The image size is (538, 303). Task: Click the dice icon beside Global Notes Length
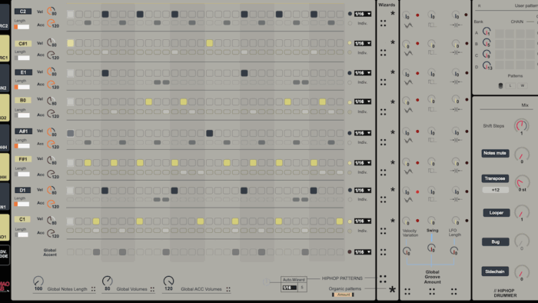point(93,289)
